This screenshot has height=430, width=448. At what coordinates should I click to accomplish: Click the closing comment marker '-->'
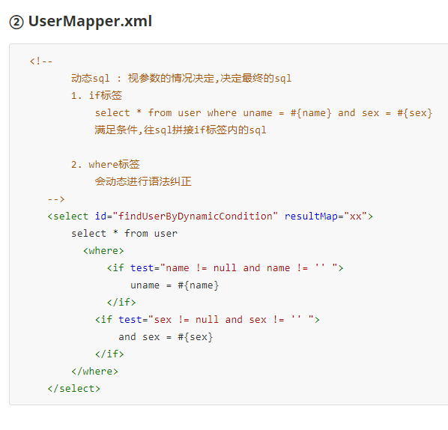[56, 199]
